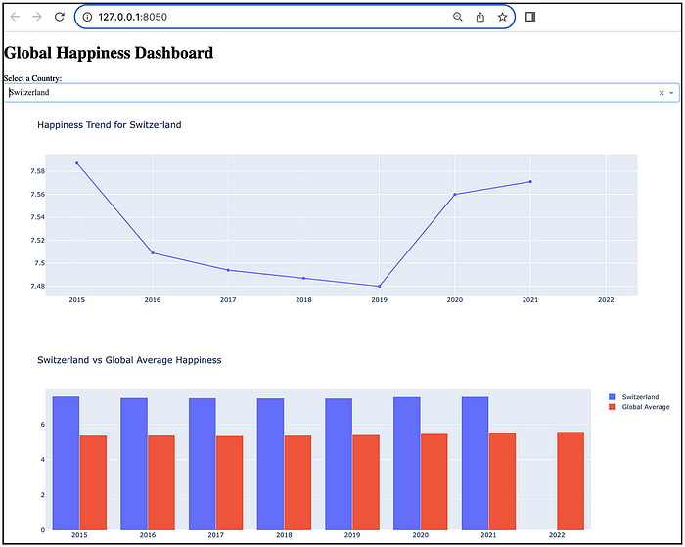This screenshot has height=547, width=685.
Task: Click the 7.58 y-axis label on line chart
Action: coord(37,171)
